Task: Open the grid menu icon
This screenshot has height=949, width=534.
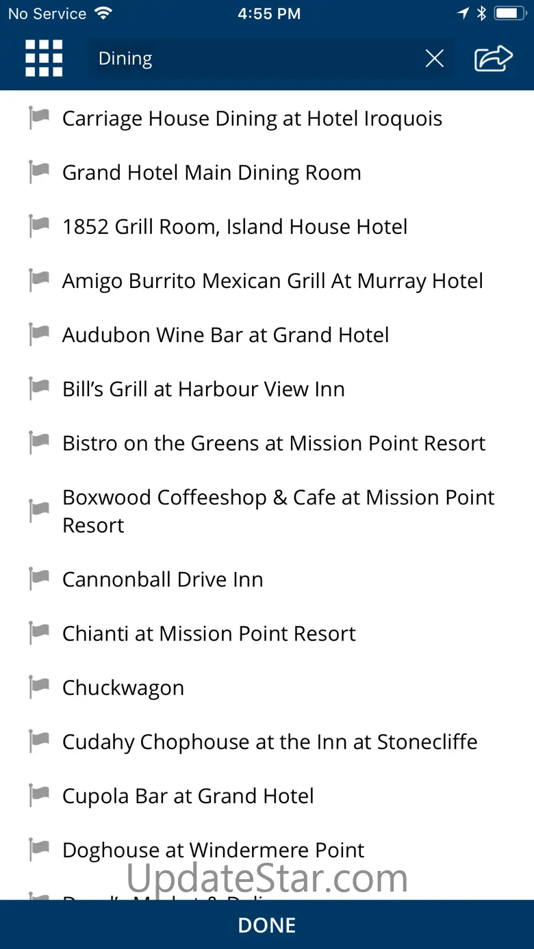Action: click(44, 58)
